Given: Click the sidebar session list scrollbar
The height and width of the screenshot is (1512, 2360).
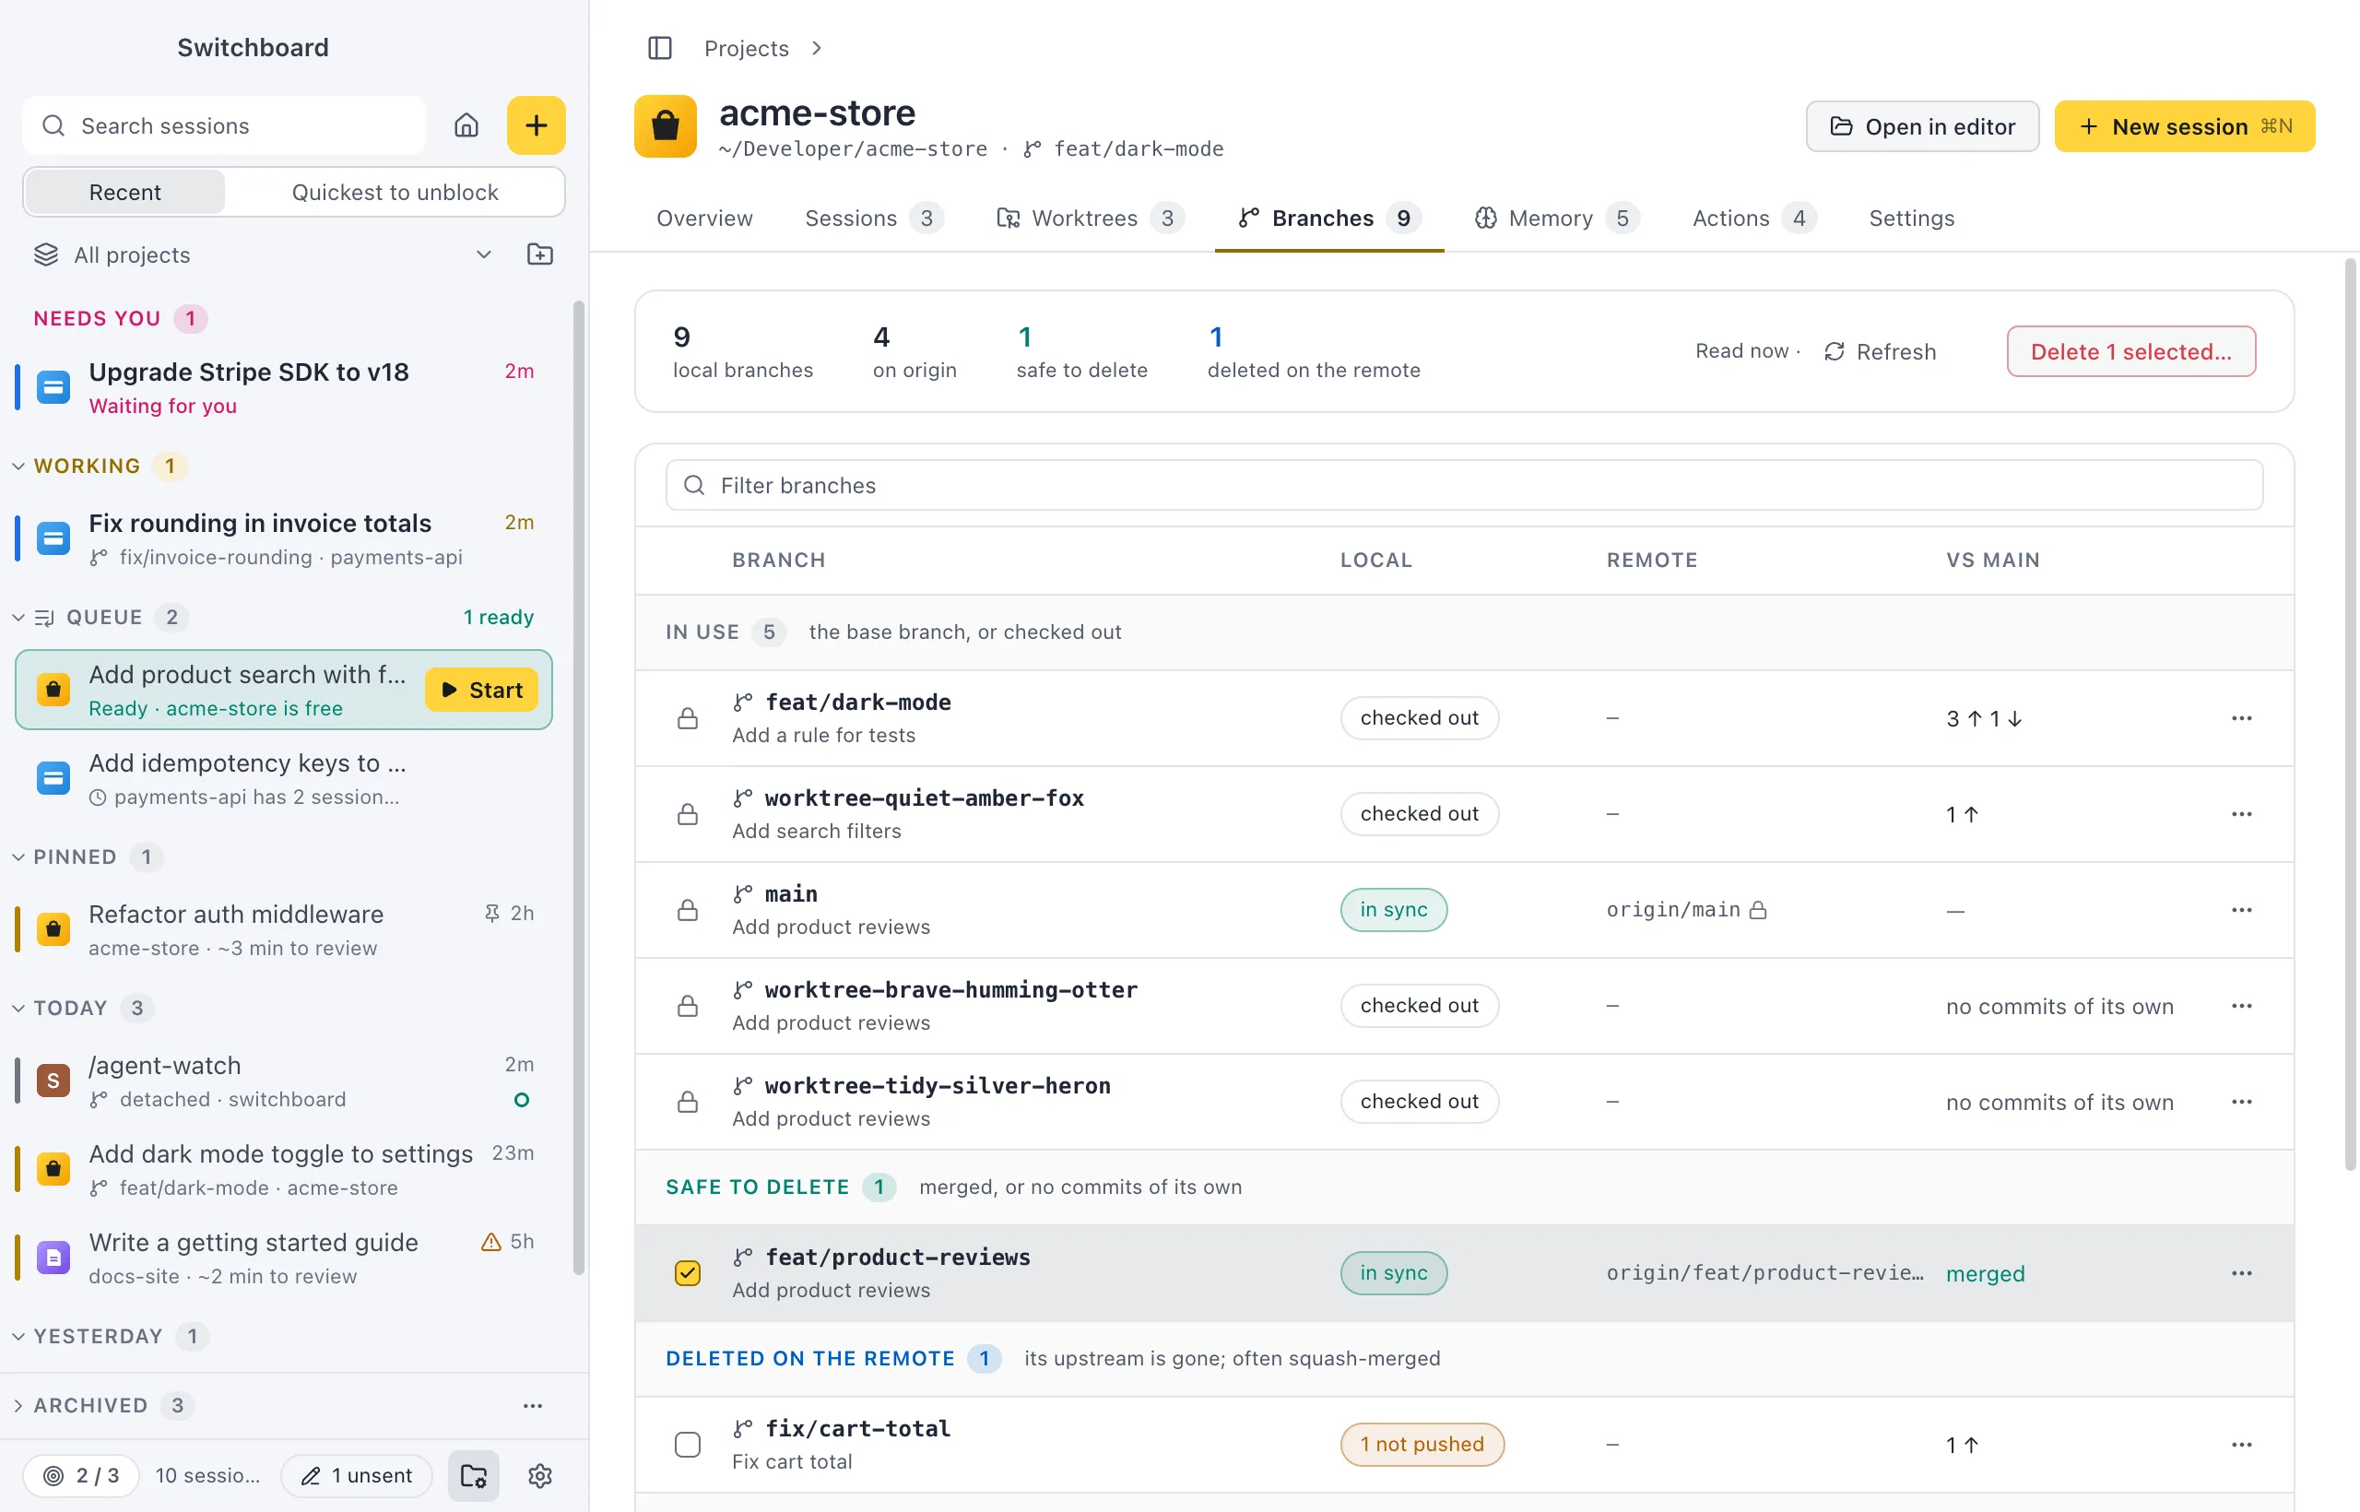Looking at the screenshot, I should (578, 786).
